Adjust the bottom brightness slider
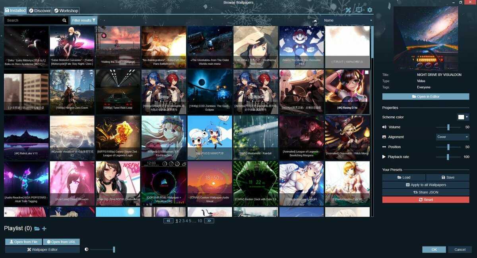 tap(103, 250)
